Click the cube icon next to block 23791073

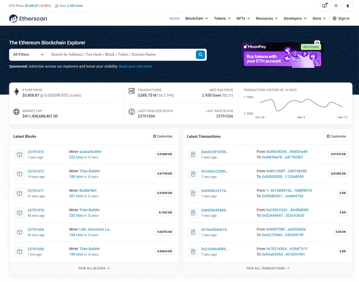[19, 154]
